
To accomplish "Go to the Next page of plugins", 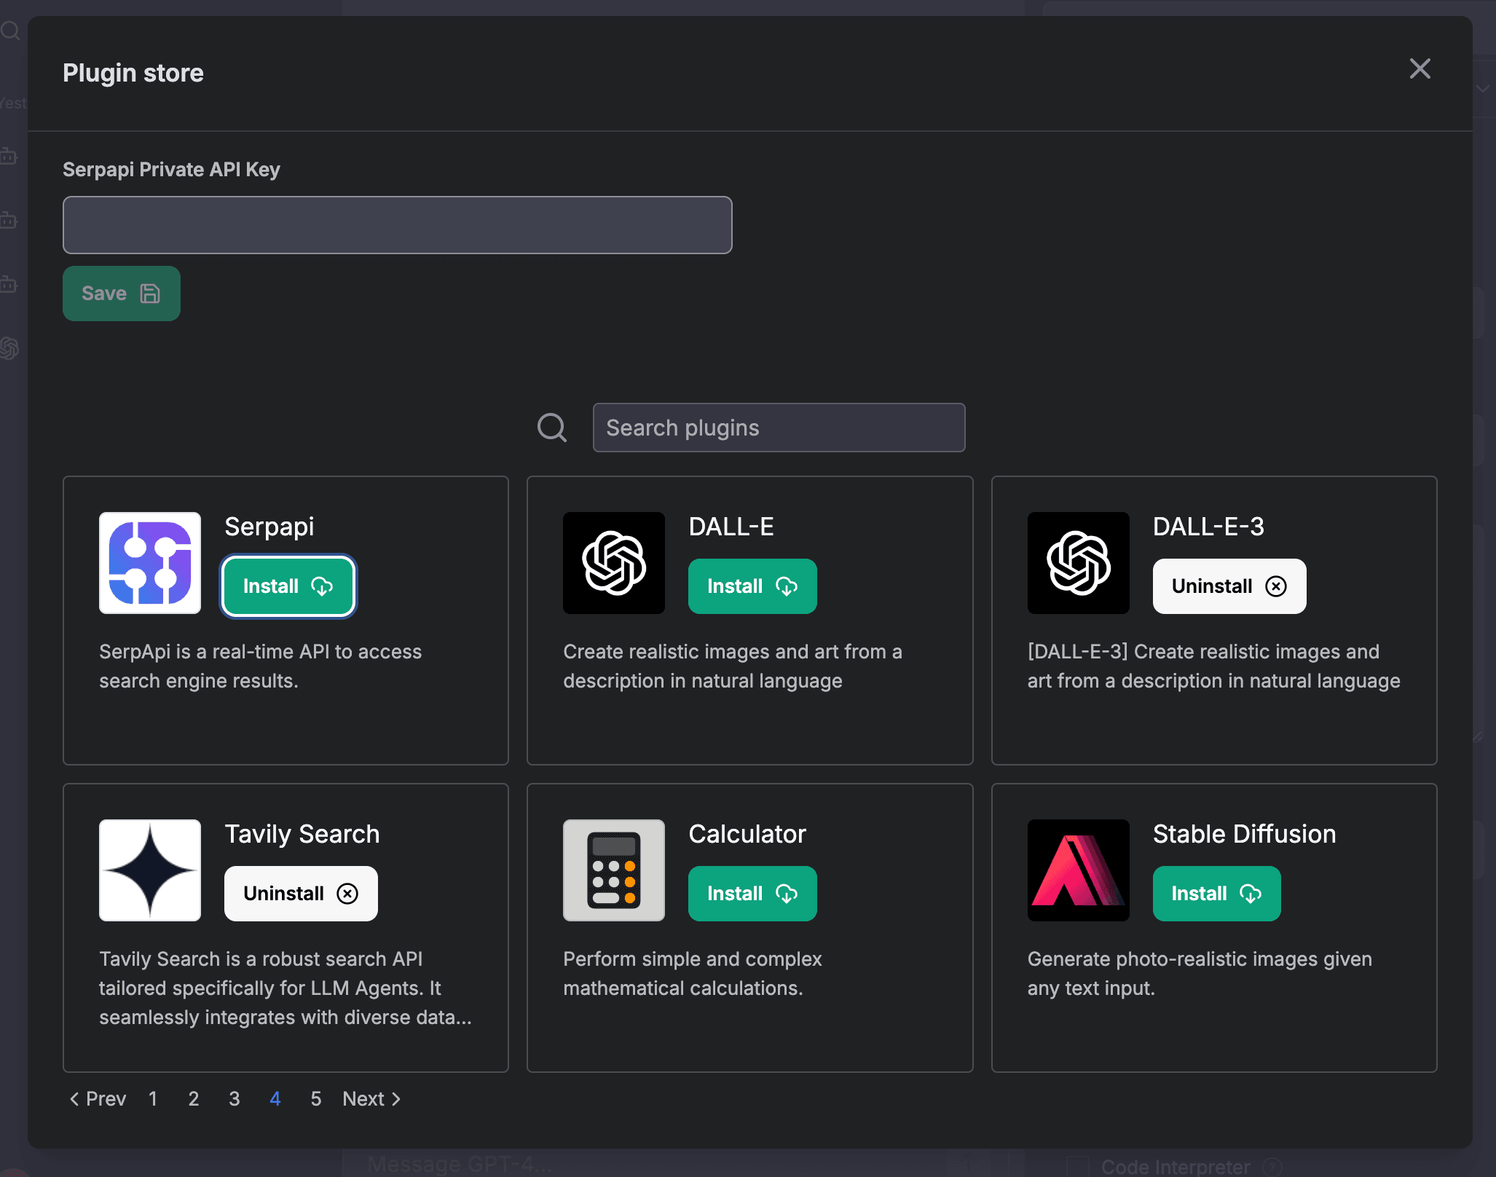I will click(x=371, y=1098).
